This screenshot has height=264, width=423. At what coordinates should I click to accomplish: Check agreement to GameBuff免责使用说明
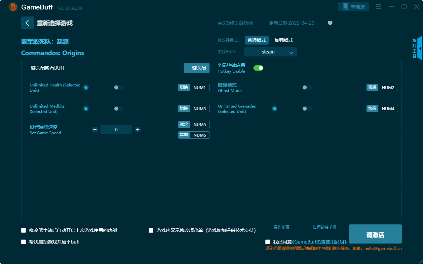click(267, 242)
